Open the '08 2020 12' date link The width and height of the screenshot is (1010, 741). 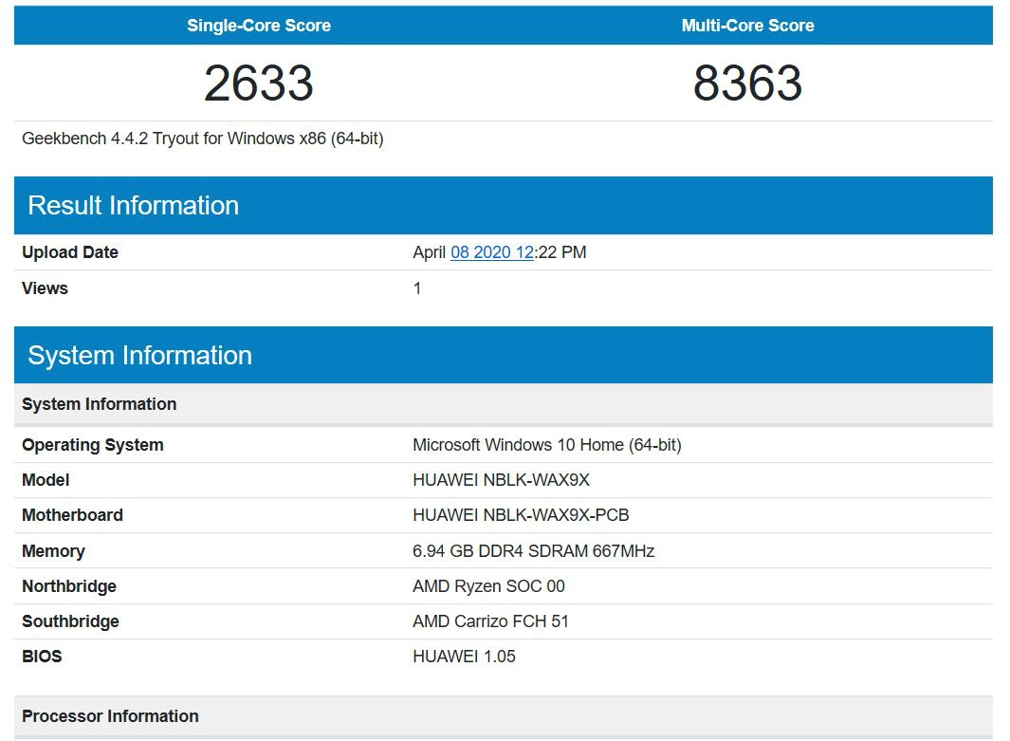[492, 252]
